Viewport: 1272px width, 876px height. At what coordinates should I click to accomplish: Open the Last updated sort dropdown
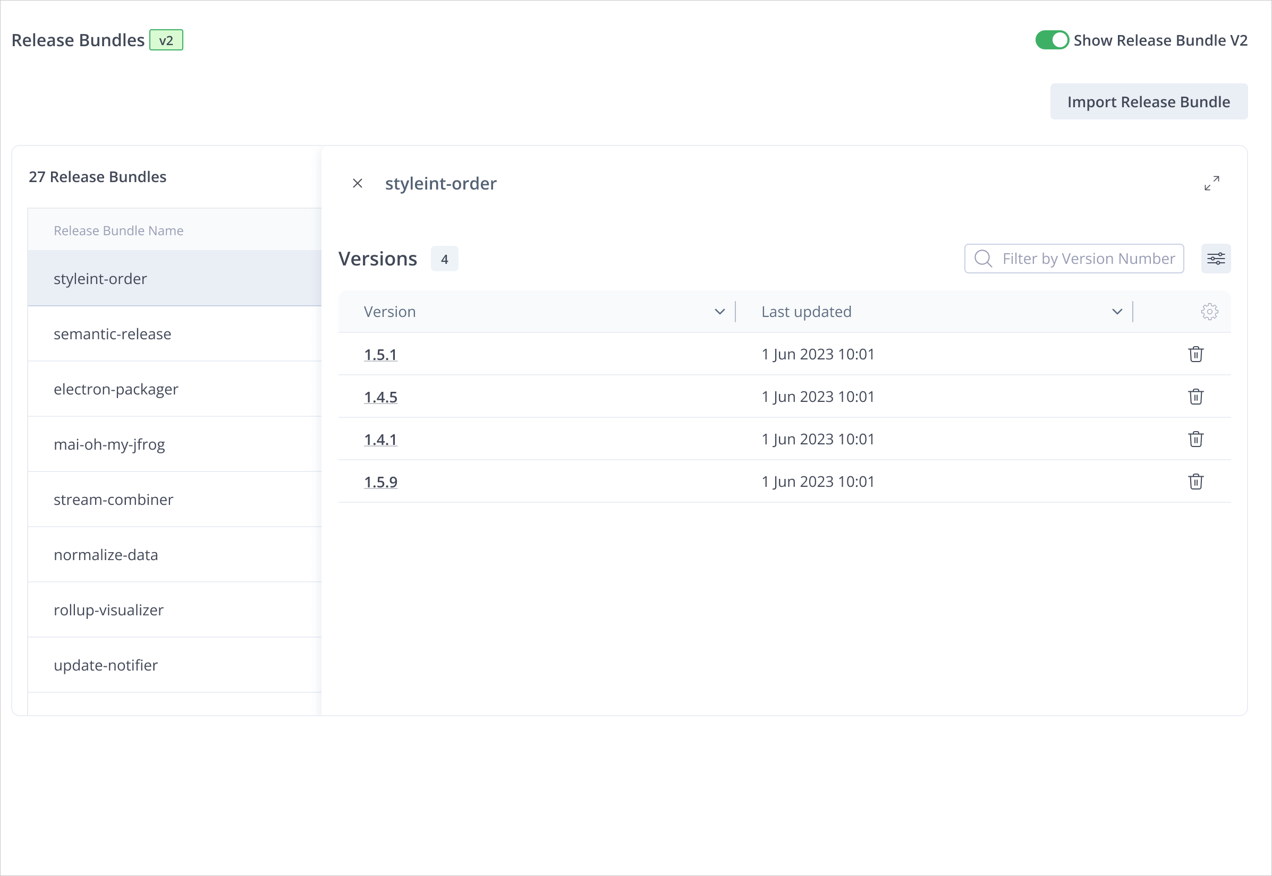pyautogui.click(x=1116, y=311)
